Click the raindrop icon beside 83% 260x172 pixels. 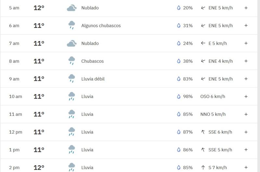pyautogui.click(x=178, y=79)
